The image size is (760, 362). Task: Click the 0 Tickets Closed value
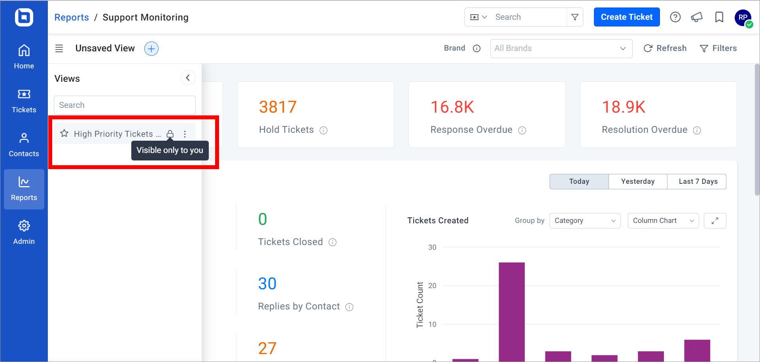(263, 219)
